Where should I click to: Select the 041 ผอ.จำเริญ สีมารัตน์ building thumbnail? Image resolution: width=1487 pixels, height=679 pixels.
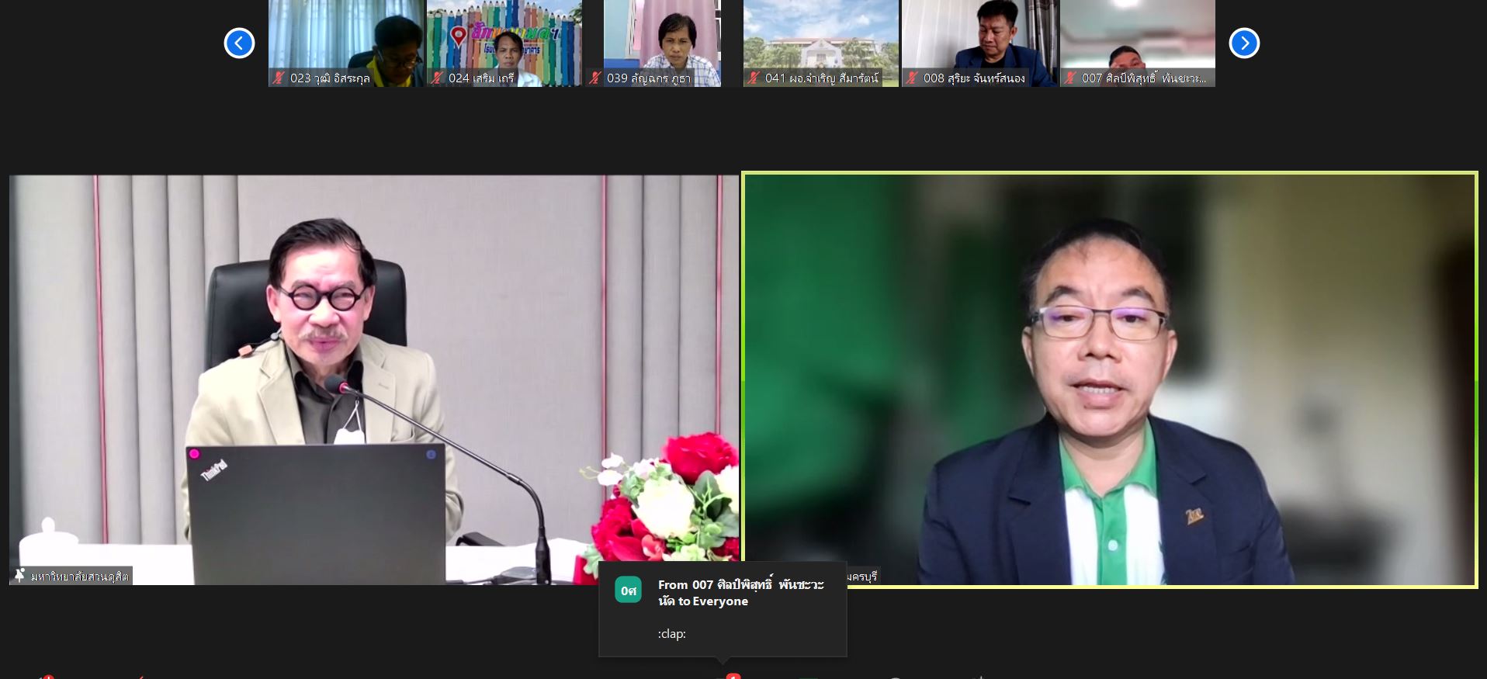tap(821, 43)
